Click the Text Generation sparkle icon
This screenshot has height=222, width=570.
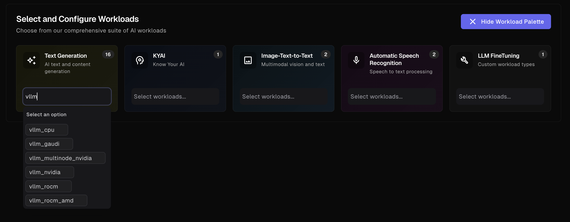pyautogui.click(x=31, y=60)
